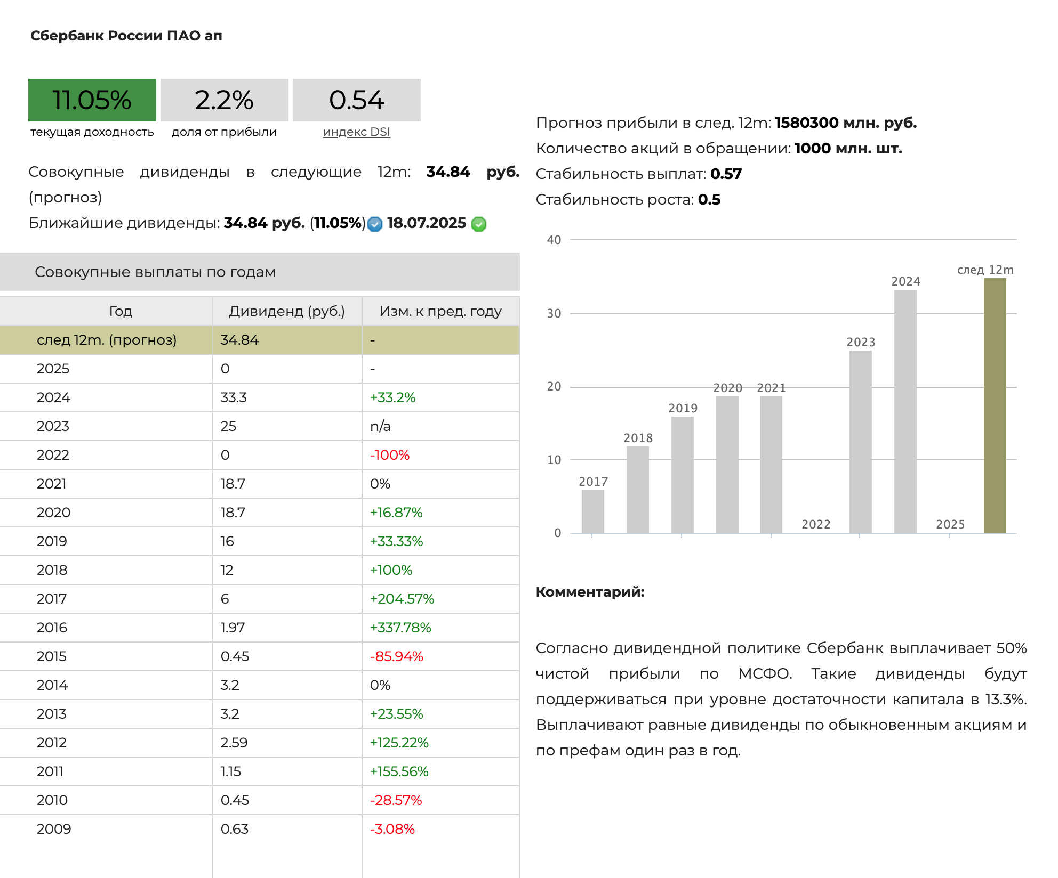The image size is (1058, 878).
Task: Click the +204.57% change for 2017
Action: (x=402, y=599)
